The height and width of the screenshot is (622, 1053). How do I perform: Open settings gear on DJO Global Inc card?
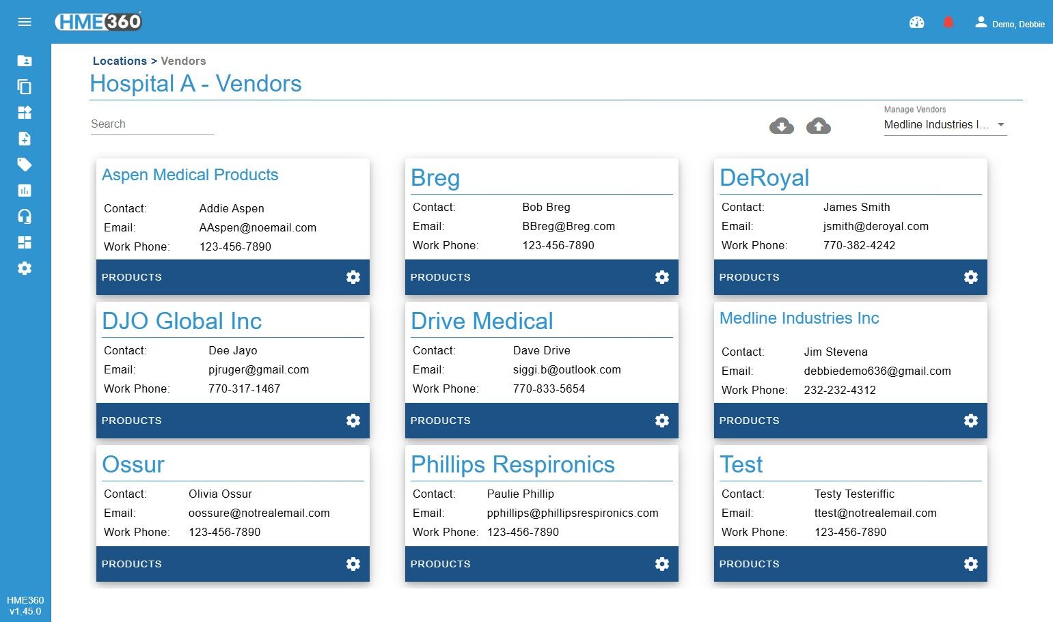[353, 421]
